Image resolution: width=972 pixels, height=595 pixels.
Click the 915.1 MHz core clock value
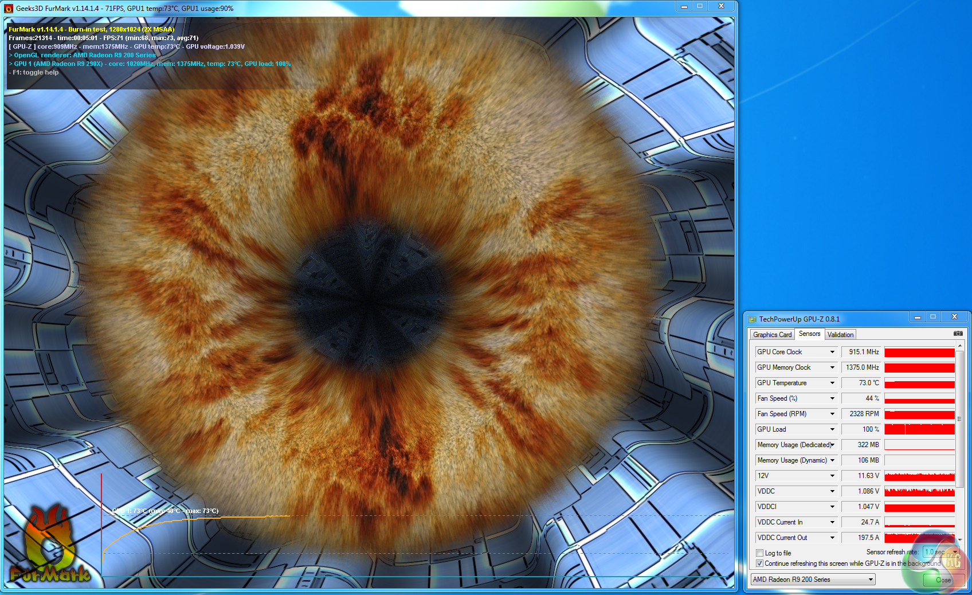coord(861,352)
